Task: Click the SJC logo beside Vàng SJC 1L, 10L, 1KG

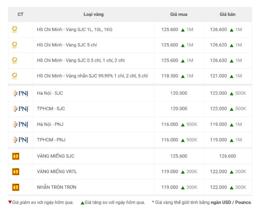Action: click(x=14, y=30)
